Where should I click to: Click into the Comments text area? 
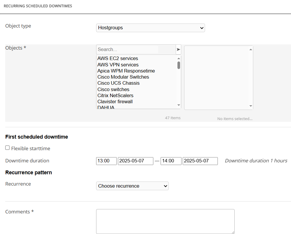pyautogui.click(x=165, y=221)
